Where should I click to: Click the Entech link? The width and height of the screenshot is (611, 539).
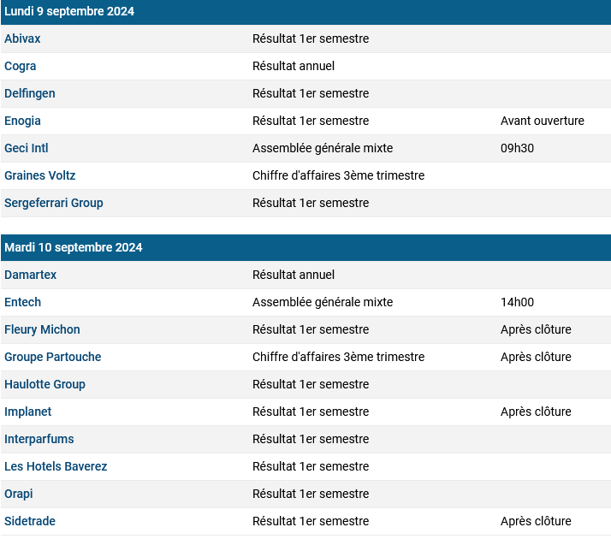tap(22, 302)
